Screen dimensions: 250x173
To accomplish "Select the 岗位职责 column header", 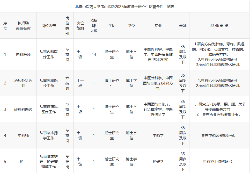I will click(49, 26).
